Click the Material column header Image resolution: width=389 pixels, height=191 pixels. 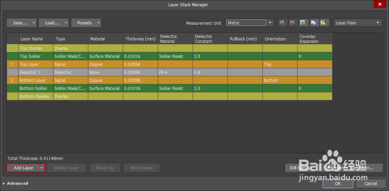pos(105,39)
